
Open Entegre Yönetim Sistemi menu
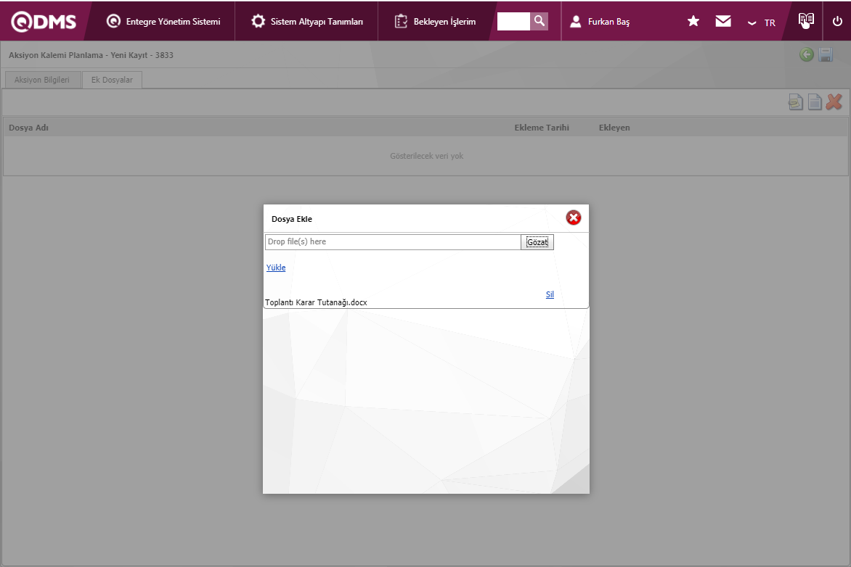163,22
